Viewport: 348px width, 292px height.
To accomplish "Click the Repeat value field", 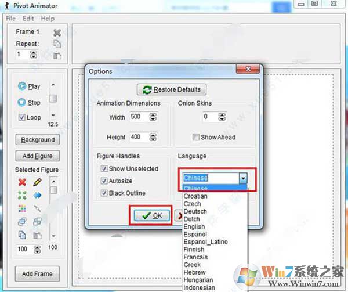I will [x=23, y=54].
